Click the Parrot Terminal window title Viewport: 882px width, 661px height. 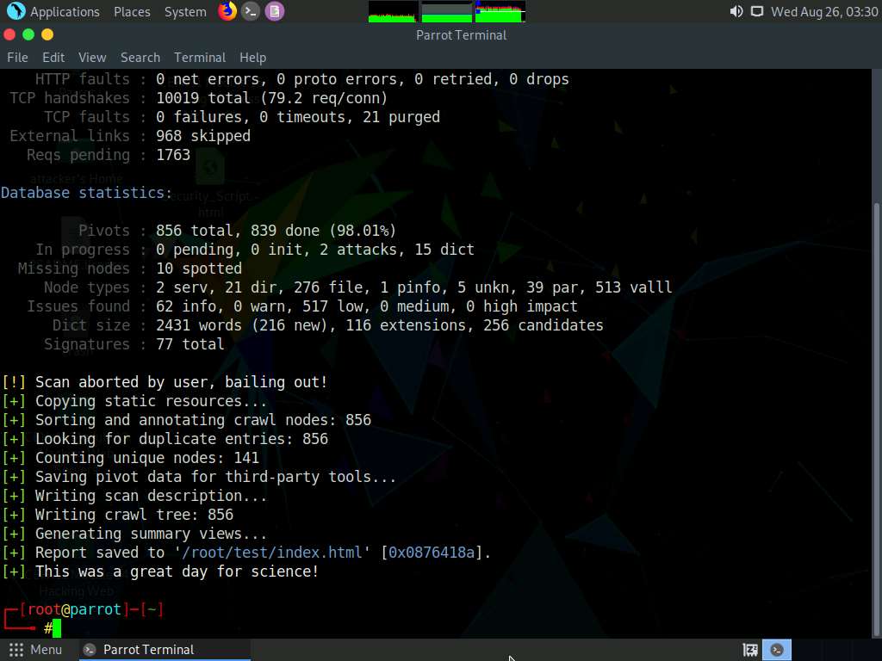pyautogui.click(x=462, y=35)
